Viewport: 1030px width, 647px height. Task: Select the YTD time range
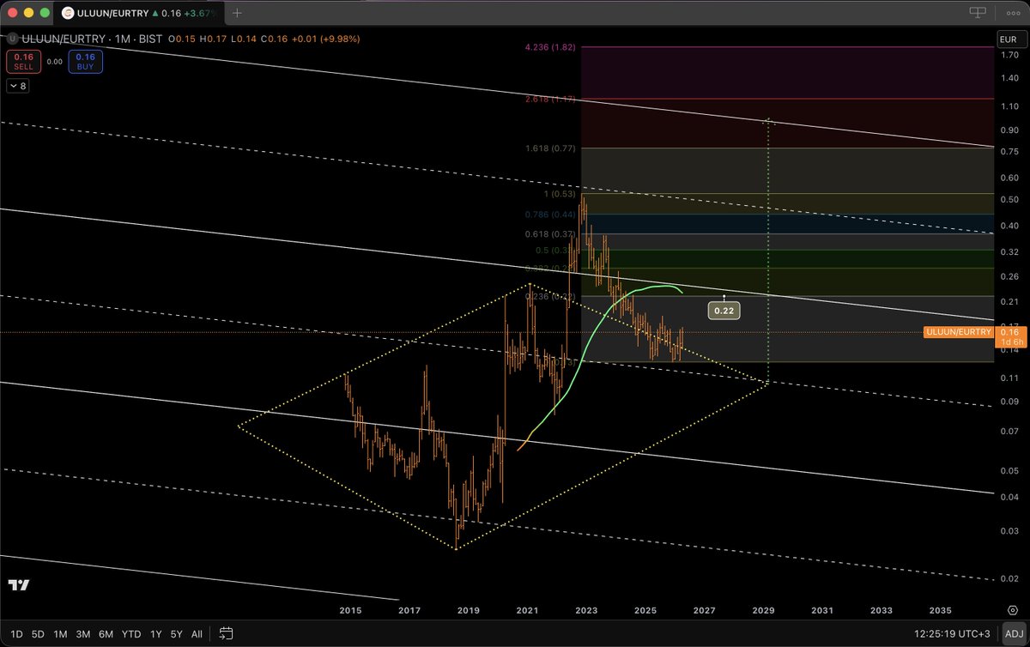click(131, 634)
